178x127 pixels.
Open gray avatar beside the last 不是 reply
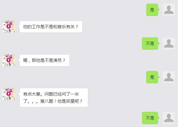coord(169,118)
